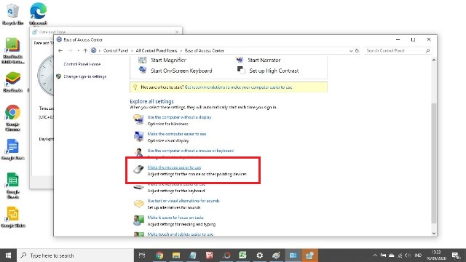Open the notification center icon

[x=456, y=255]
